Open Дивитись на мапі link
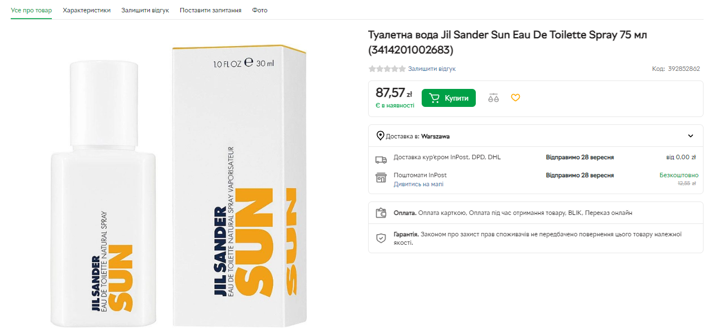Viewport: 712px width, 332px height. (418, 184)
